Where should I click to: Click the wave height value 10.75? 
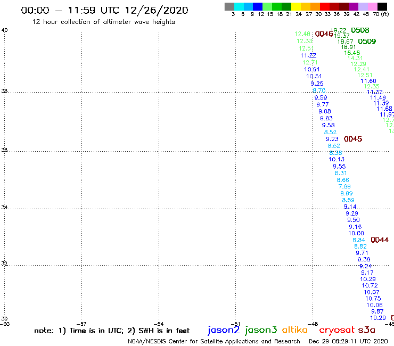pos(373,299)
